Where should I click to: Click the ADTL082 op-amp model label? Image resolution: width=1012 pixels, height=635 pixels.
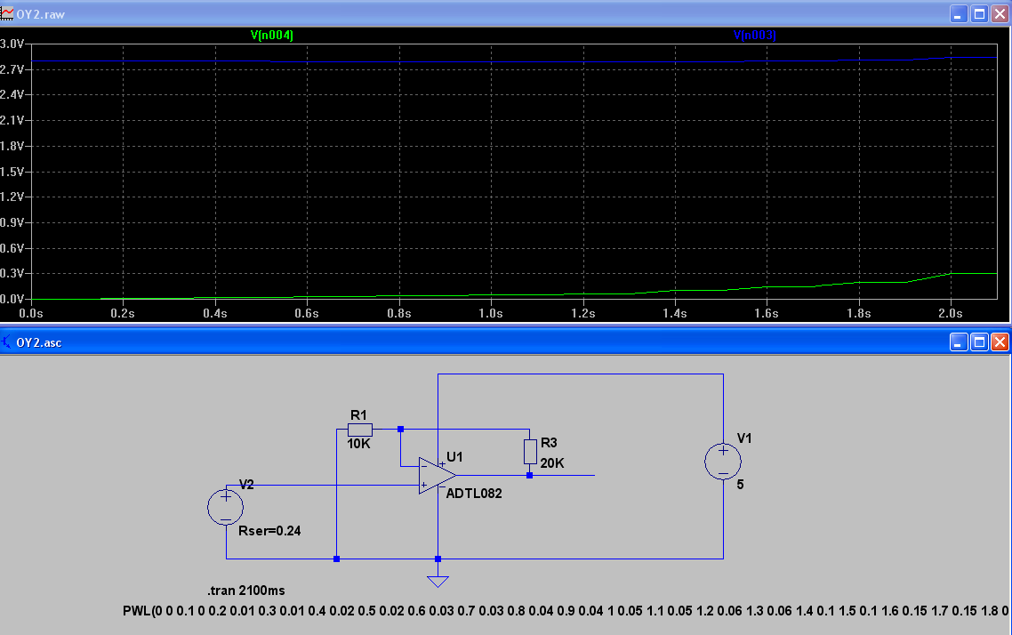474,494
